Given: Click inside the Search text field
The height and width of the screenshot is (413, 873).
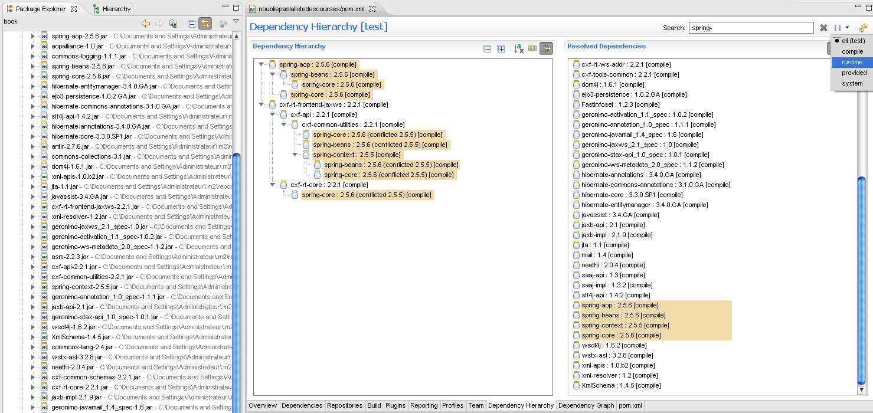Looking at the screenshot, I should pyautogui.click(x=751, y=28).
